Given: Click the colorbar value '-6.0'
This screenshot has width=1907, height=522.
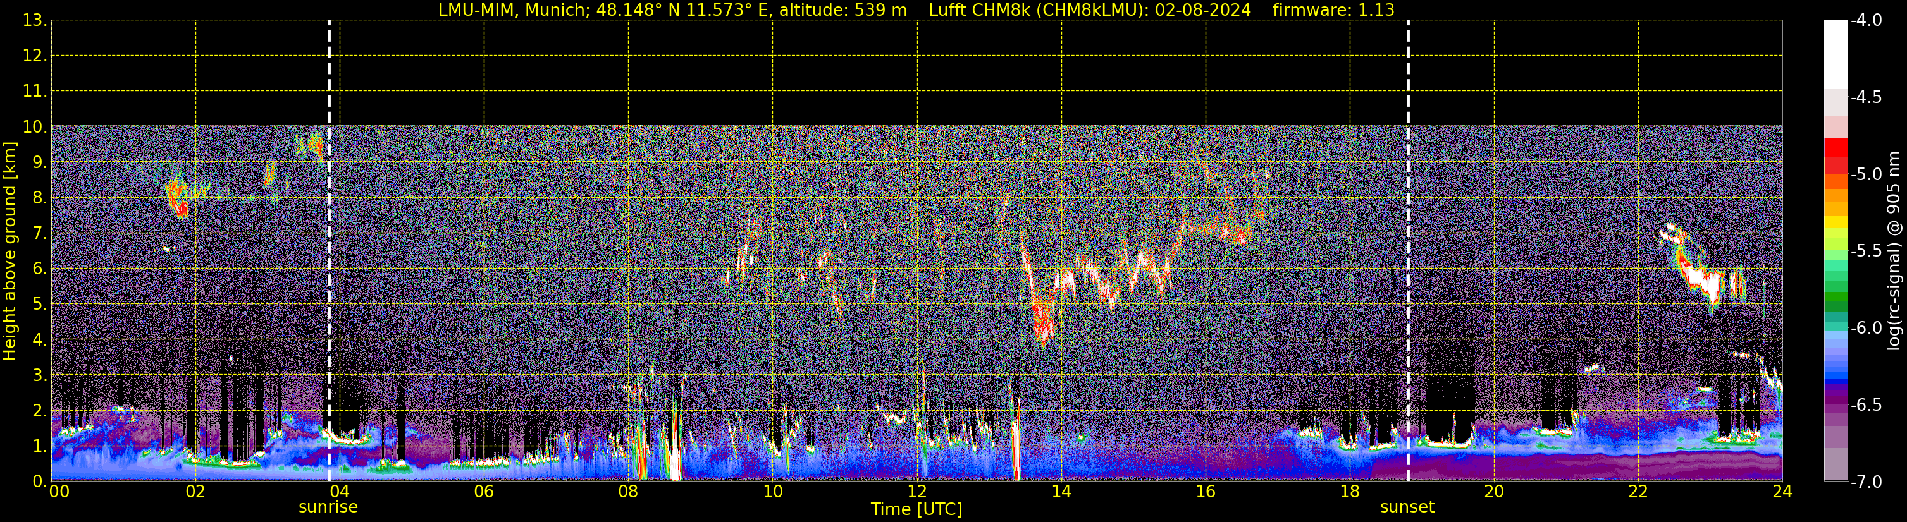Looking at the screenshot, I should coord(1865,328).
